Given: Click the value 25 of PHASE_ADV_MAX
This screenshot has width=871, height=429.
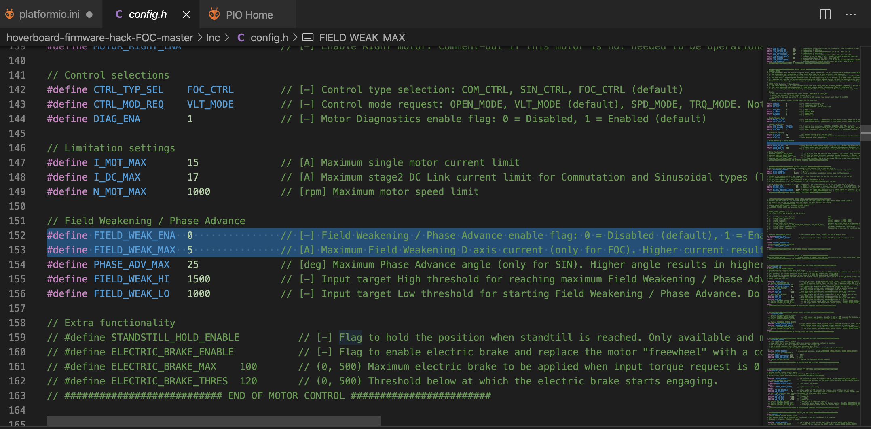Looking at the screenshot, I should pos(193,265).
